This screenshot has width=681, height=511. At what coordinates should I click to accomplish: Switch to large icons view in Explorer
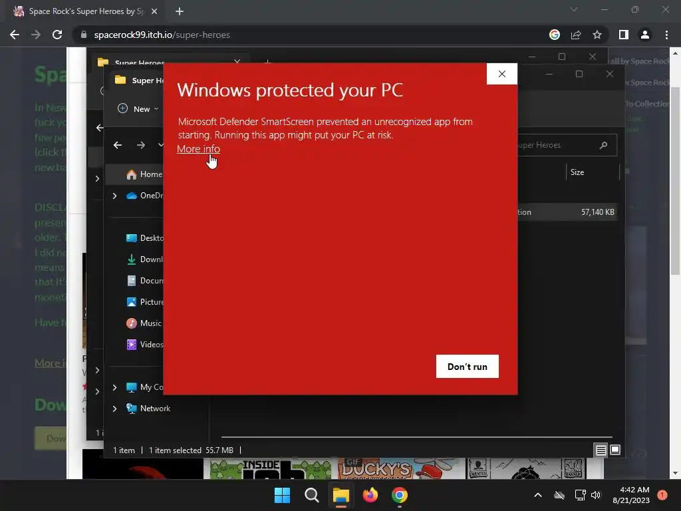tap(615, 450)
